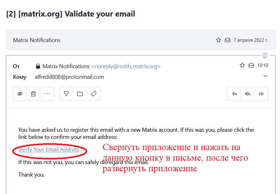Click the inbox icon next to 10:10
The image size is (280, 194).
tap(251, 65)
